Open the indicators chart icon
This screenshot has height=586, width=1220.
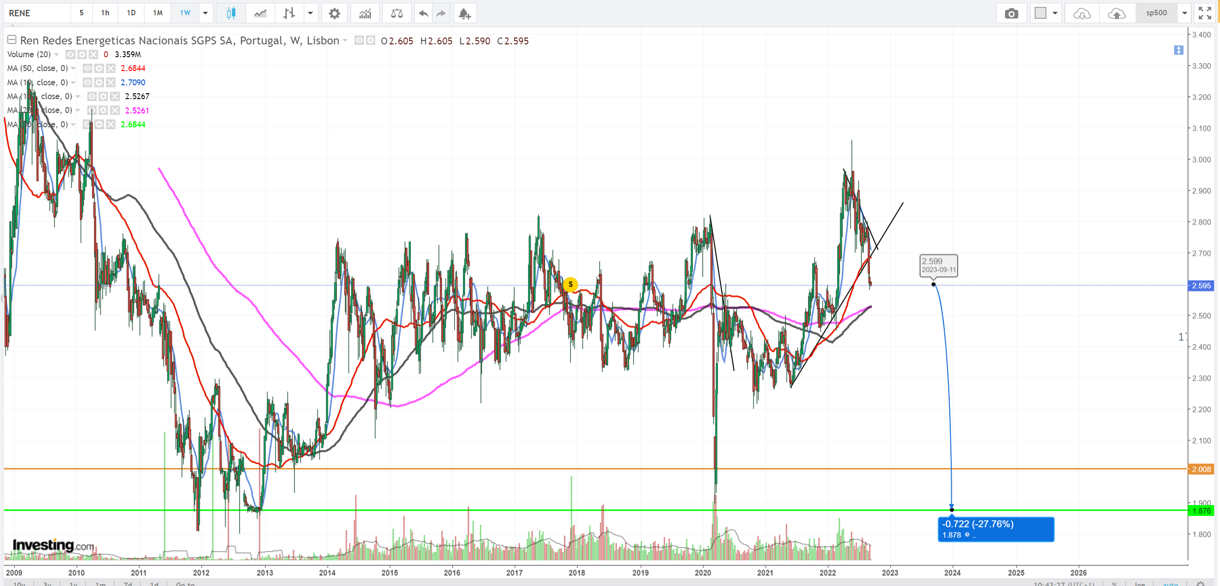click(365, 13)
